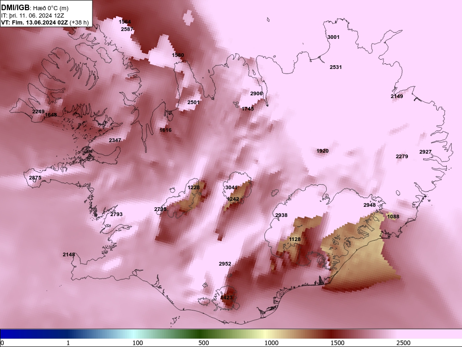Click the color scale label 2500

coord(403,343)
